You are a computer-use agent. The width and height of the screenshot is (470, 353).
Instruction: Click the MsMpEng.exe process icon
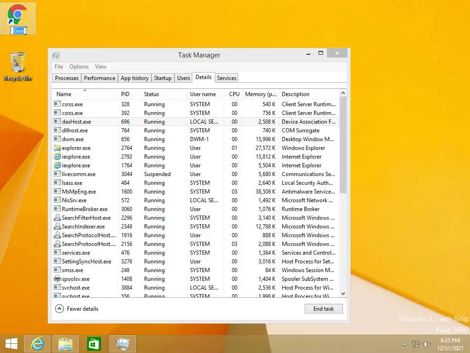pyautogui.click(x=57, y=192)
